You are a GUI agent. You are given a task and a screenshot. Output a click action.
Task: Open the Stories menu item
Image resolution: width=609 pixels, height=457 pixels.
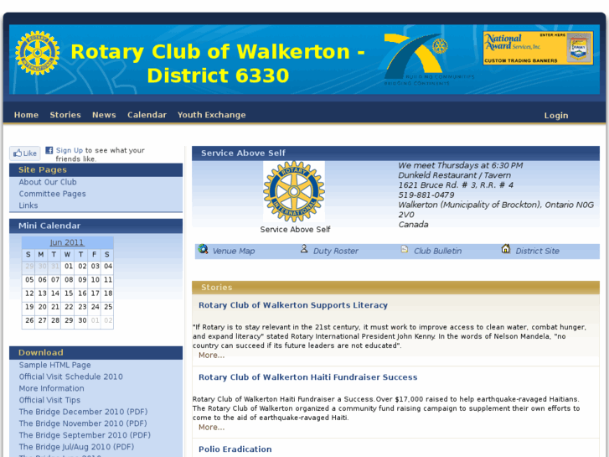[65, 115]
